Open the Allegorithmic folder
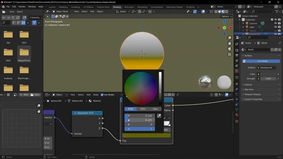 pyautogui.click(x=24, y=54)
